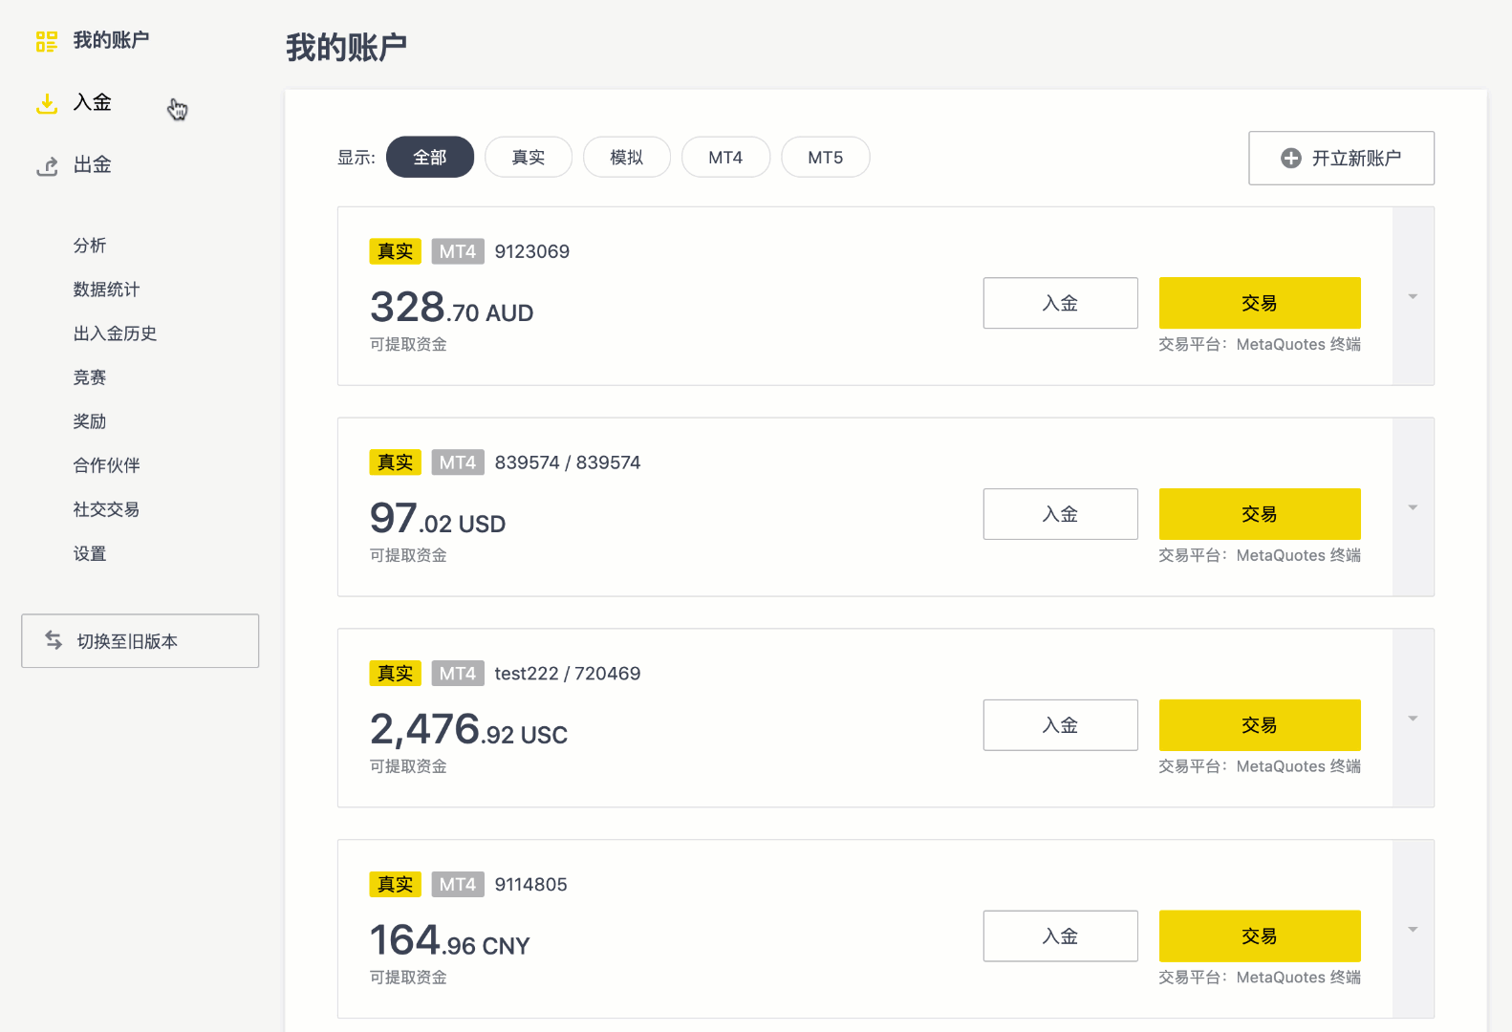
Task: Click 入金 button for the 2,476.92 USC account
Action: tap(1060, 725)
